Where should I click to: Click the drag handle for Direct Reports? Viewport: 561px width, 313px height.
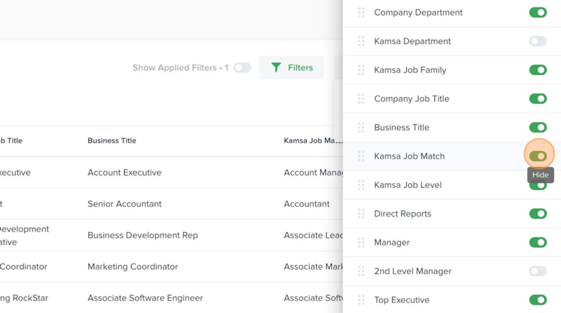[361, 213]
